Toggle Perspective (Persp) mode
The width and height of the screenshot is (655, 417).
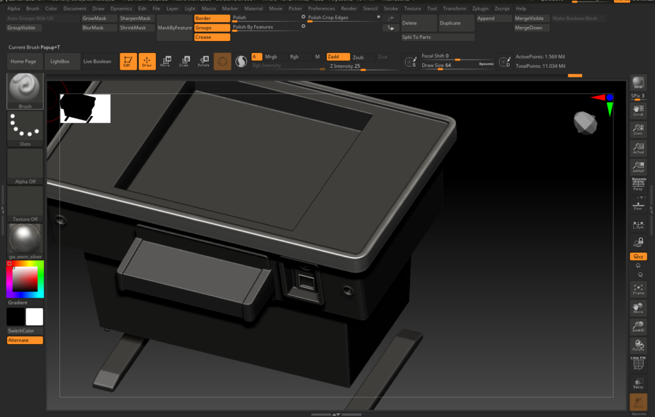coord(638,184)
